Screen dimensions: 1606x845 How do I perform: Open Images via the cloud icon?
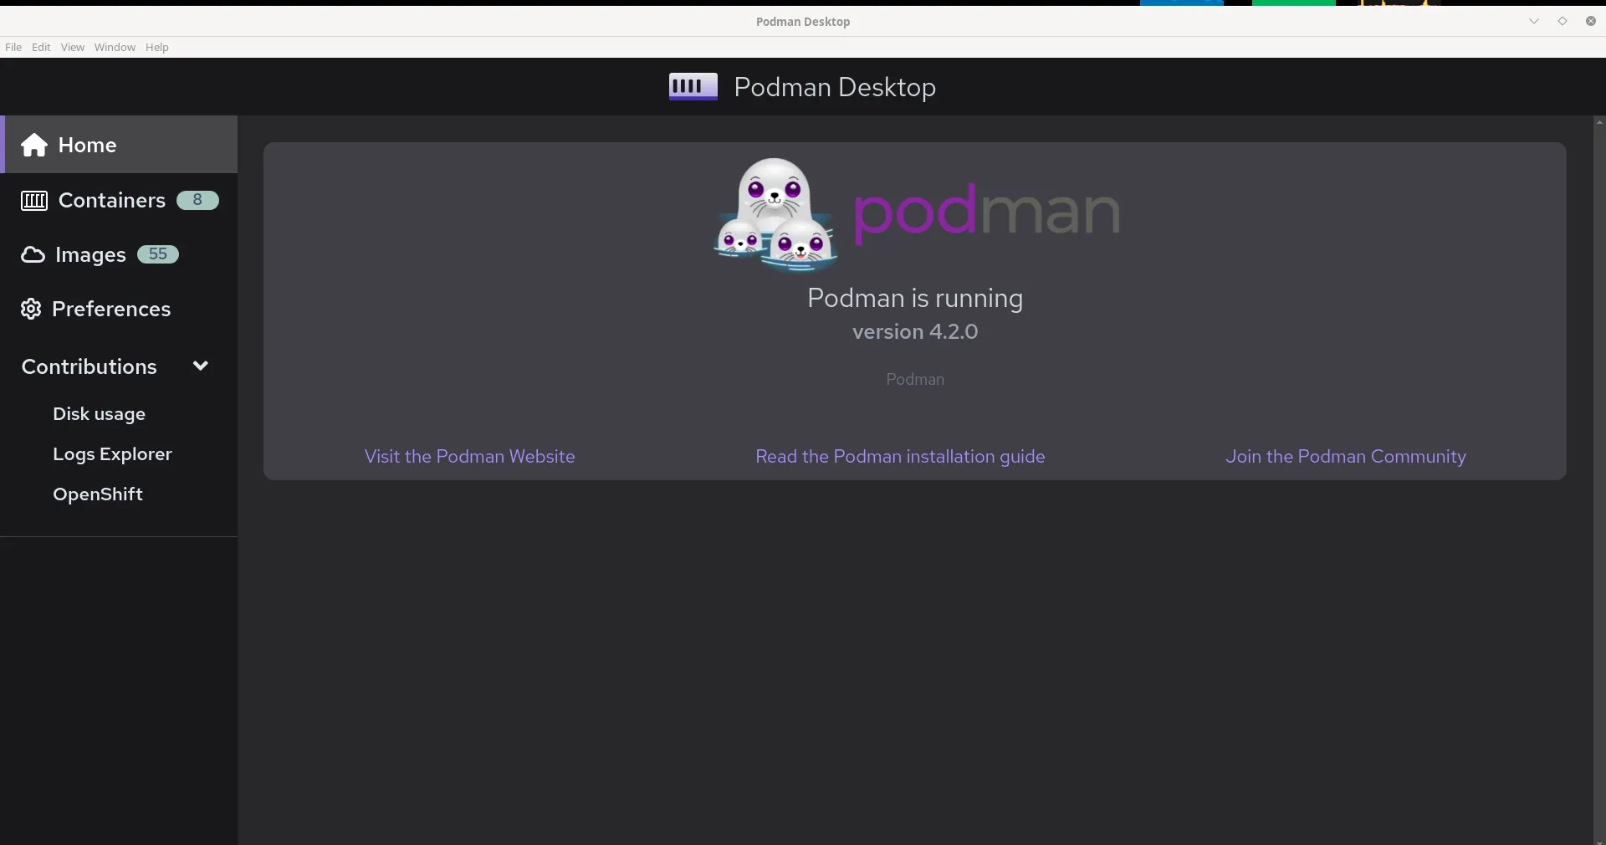point(32,255)
